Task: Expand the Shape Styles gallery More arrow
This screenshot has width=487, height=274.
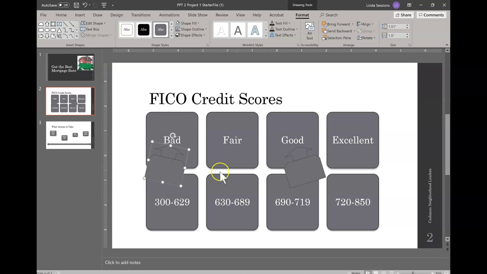Action: (172, 35)
